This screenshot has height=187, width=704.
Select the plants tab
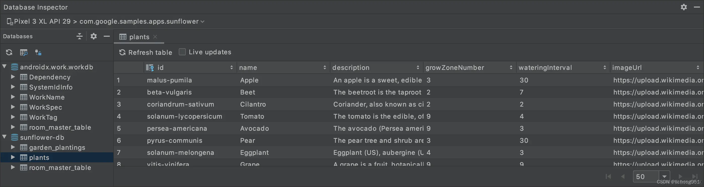[139, 37]
